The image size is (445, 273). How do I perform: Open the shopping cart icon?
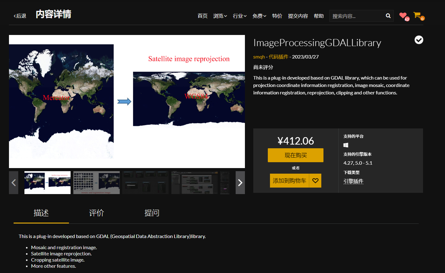click(x=417, y=15)
